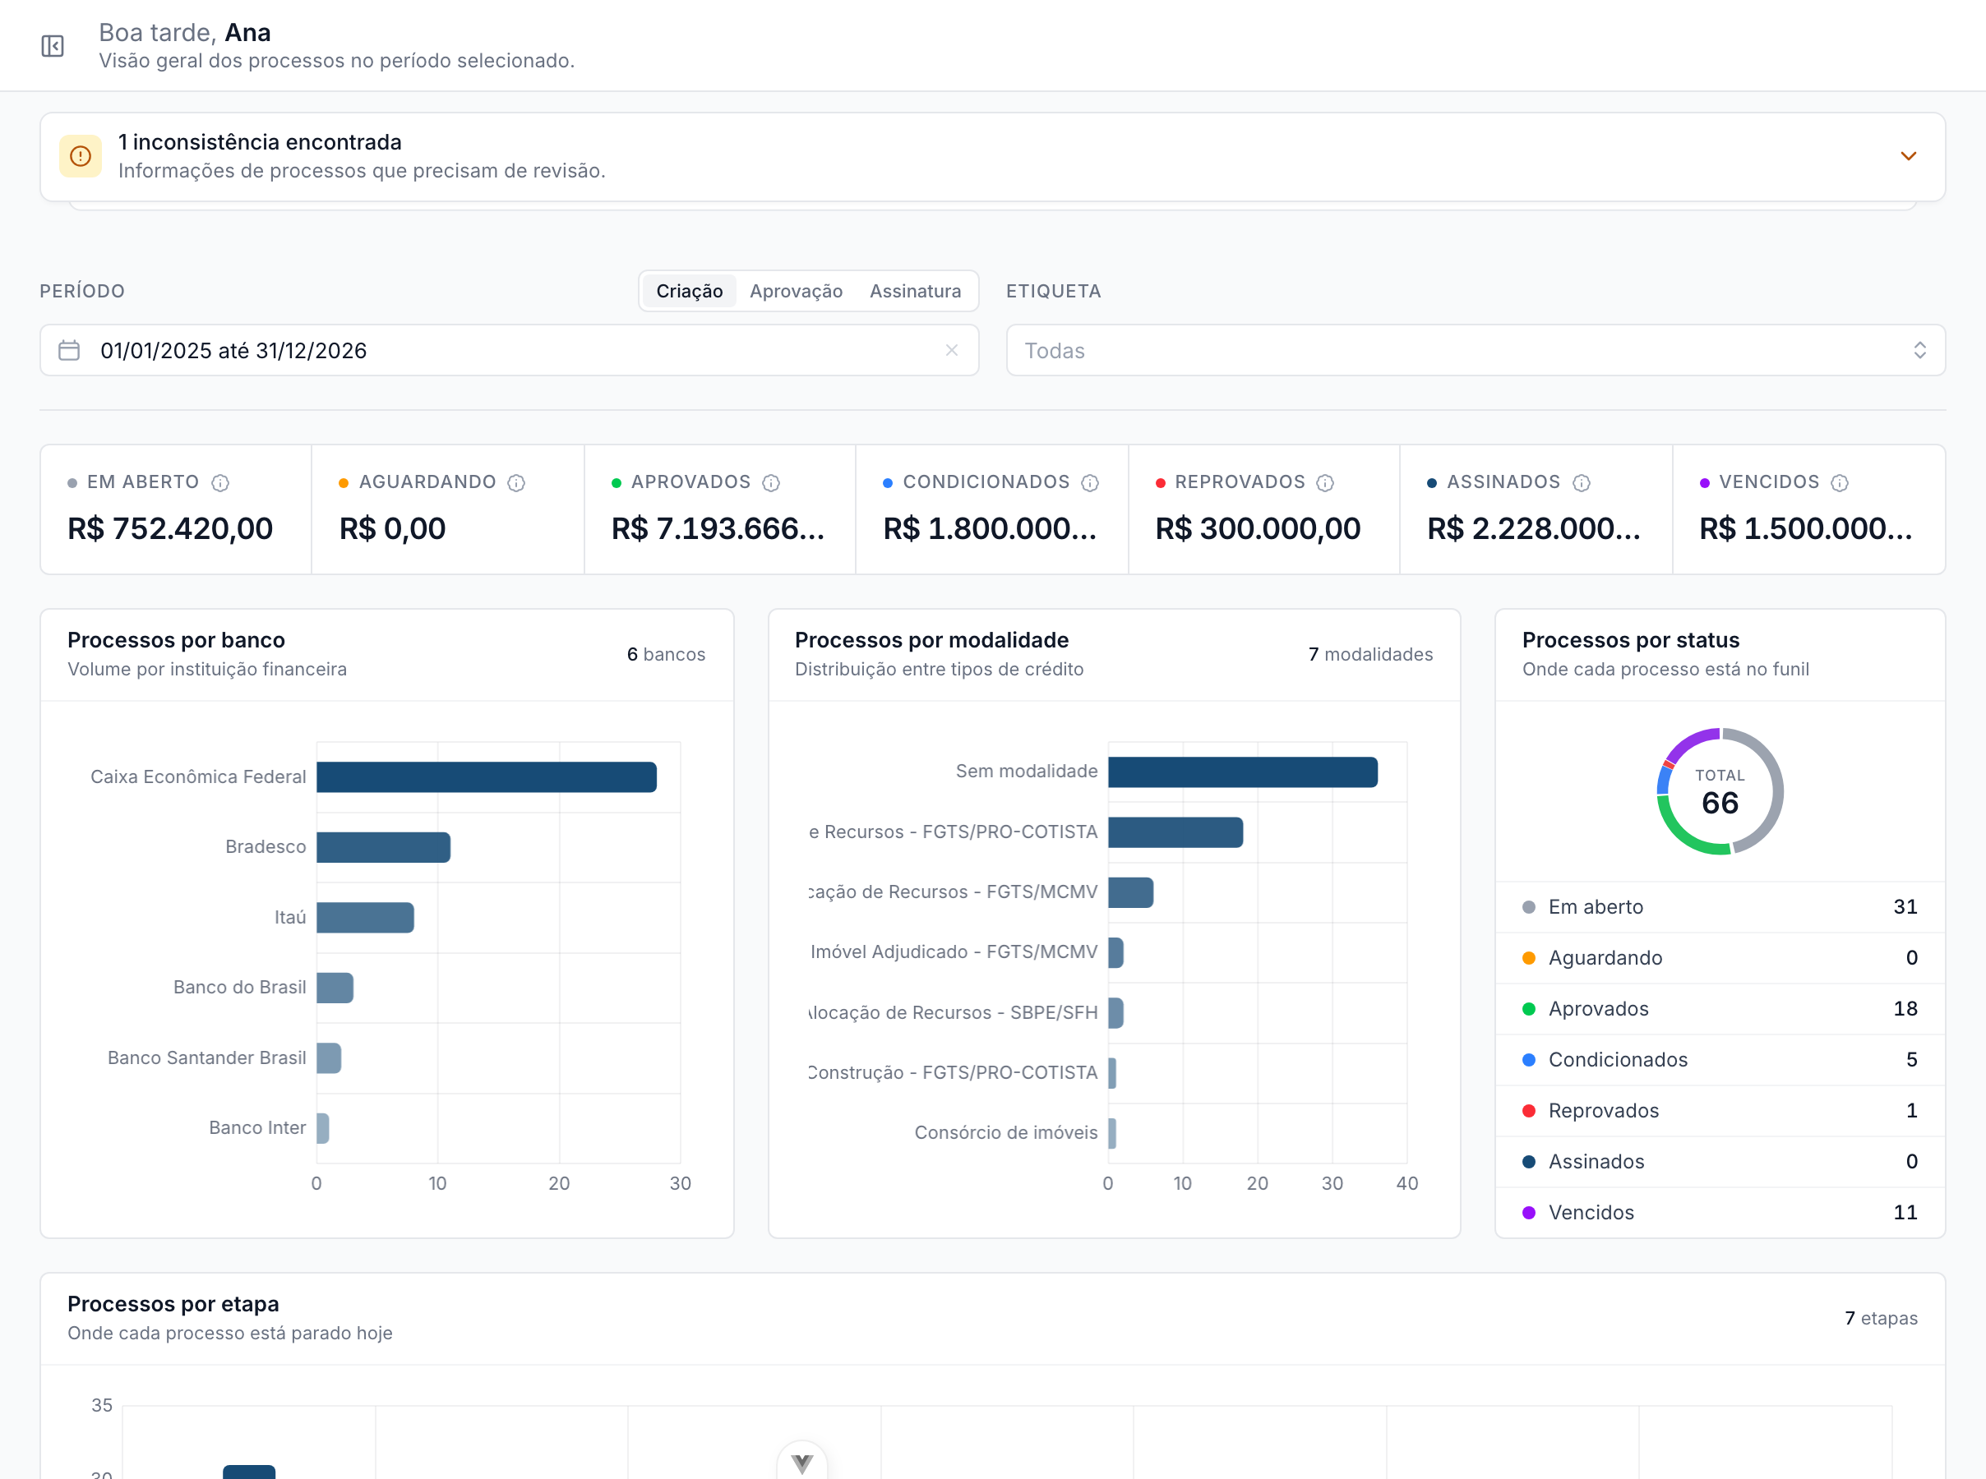Viewport: 1986px width, 1479px height.
Task: Switch to the Assinatura tab
Action: click(x=915, y=291)
